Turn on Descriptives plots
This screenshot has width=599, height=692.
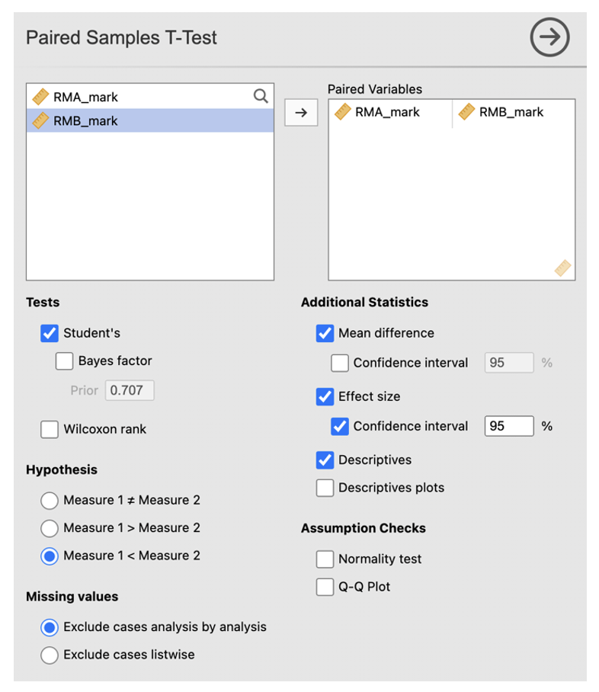(325, 488)
